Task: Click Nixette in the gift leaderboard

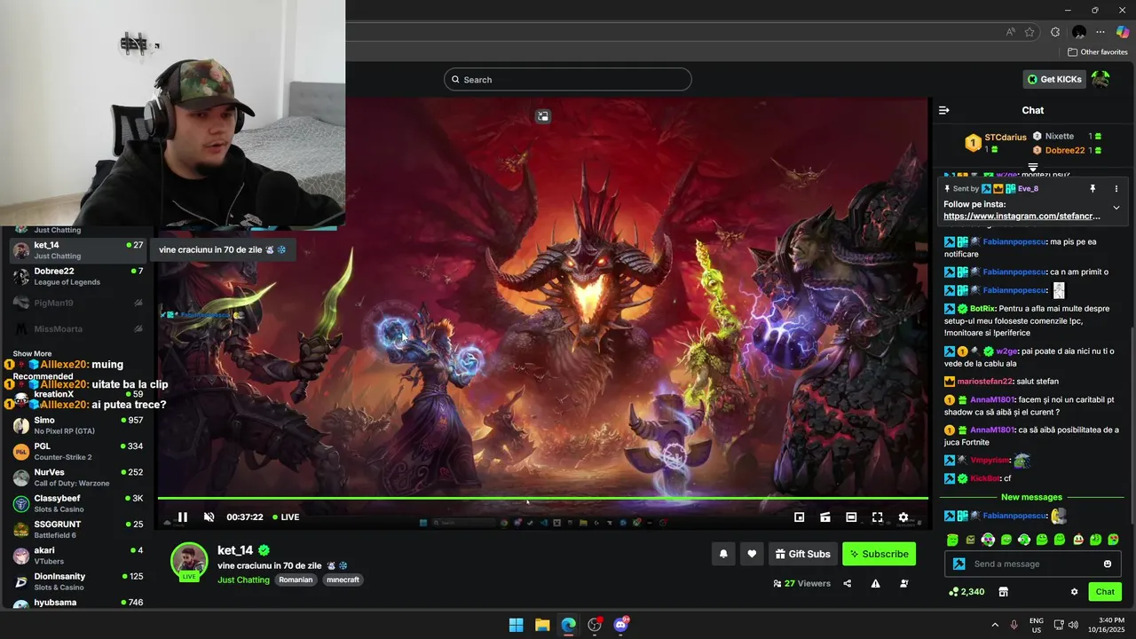Action: pyautogui.click(x=1059, y=136)
